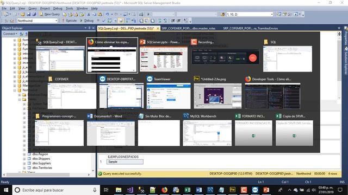Open the Tools menu
The height and width of the screenshot is (195, 348).
(x=69, y=8)
